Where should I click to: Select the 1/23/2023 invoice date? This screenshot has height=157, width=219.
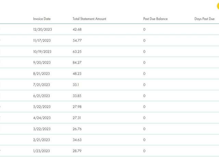click(x=41, y=151)
